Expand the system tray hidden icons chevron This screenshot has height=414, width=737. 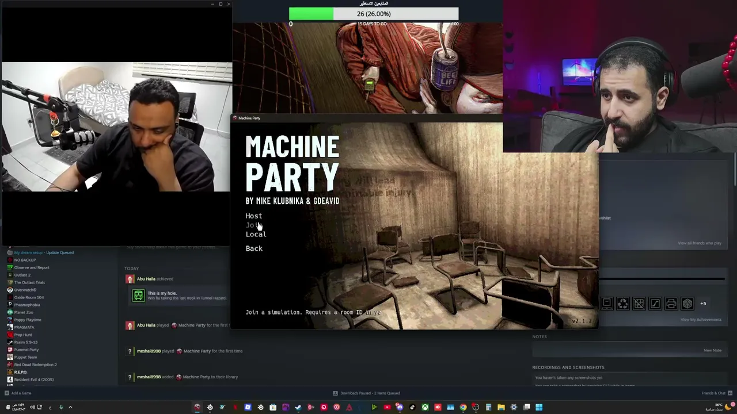pos(70,407)
